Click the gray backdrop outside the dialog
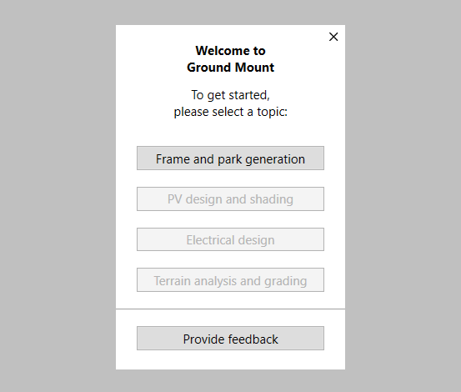Viewport: 461px width, 392px height. [58, 196]
